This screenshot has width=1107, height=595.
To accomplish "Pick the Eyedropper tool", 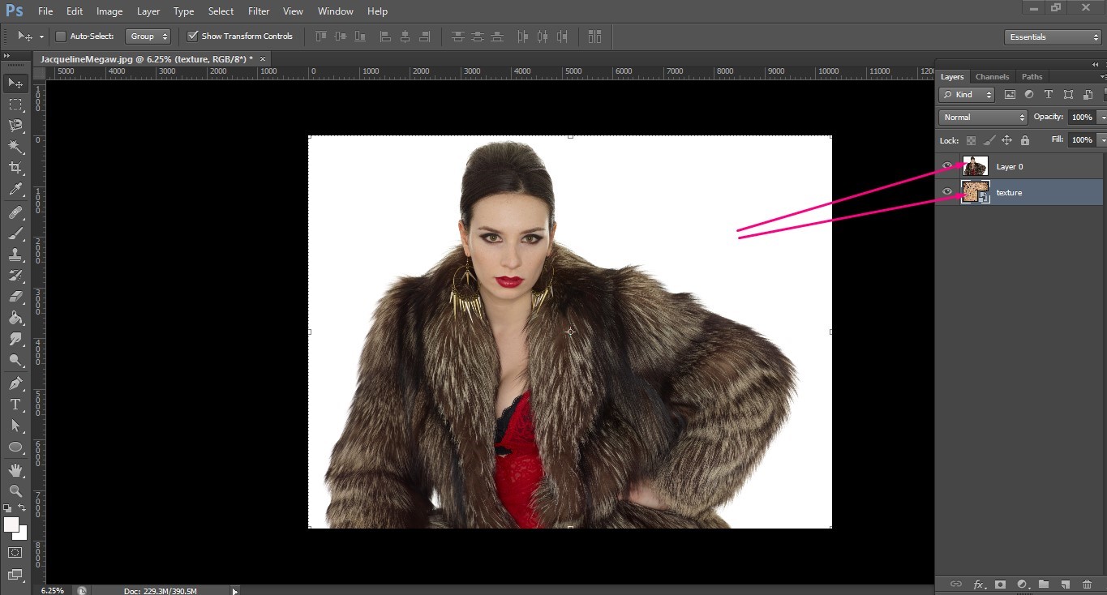I will pos(15,190).
